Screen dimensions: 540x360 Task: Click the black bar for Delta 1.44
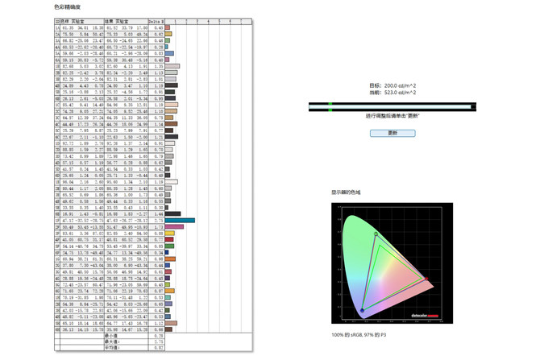tap(172, 213)
